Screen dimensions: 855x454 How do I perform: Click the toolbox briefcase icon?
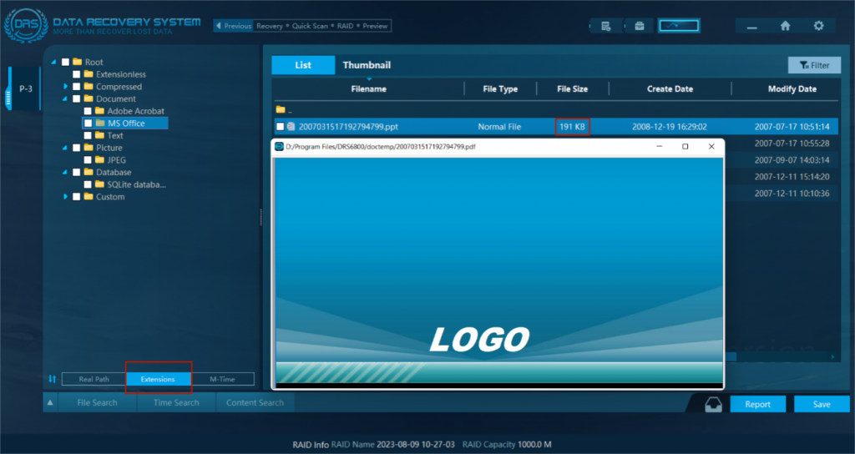(x=639, y=26)
